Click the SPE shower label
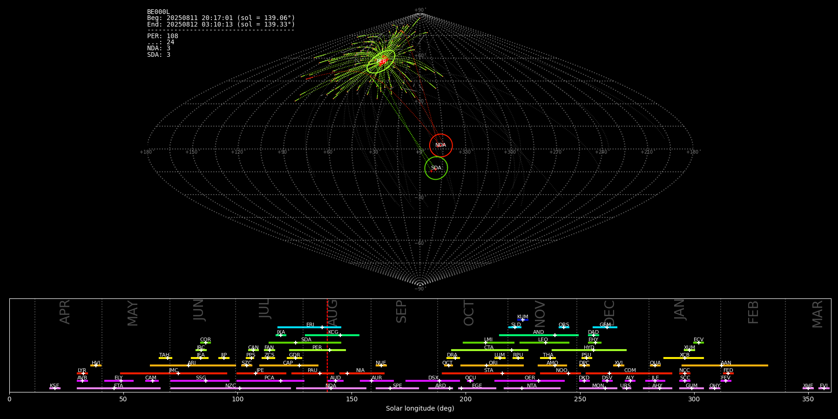Image resolution: width=838 pixels, height=419 pixels. coord(397,386)
